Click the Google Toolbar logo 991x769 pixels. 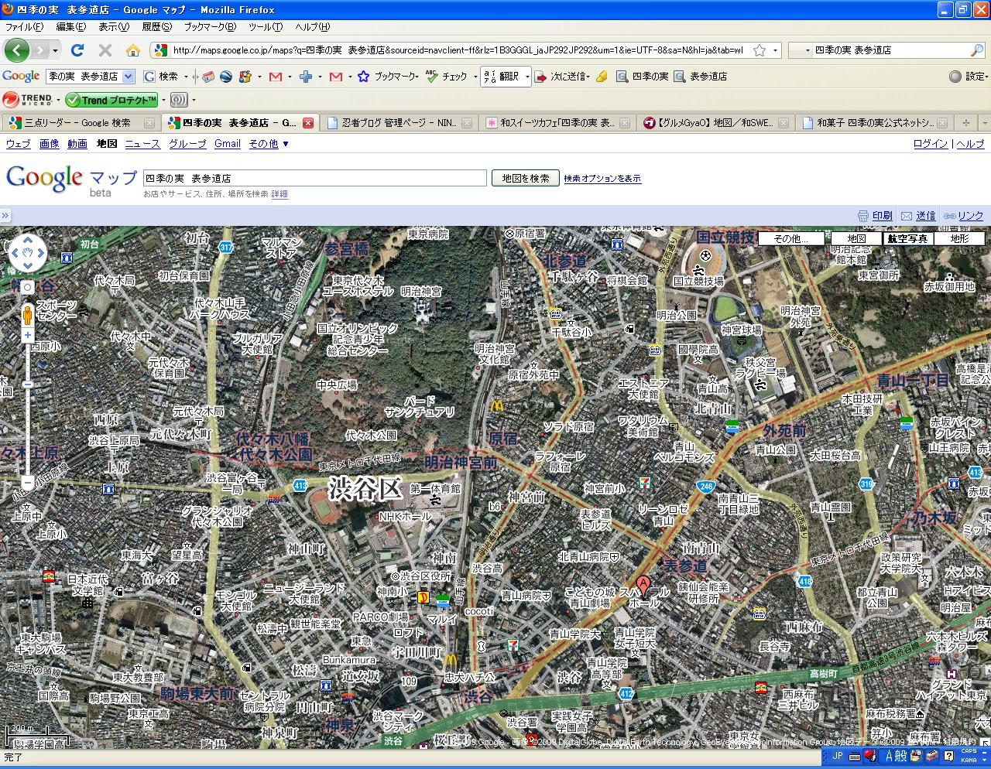[x=21, y=76]
